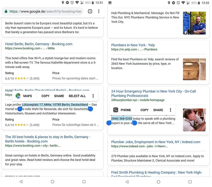Tap the https://www.indeed.com › jobs URL
Screen dimensions: 212x187
(x=140, y=146)
